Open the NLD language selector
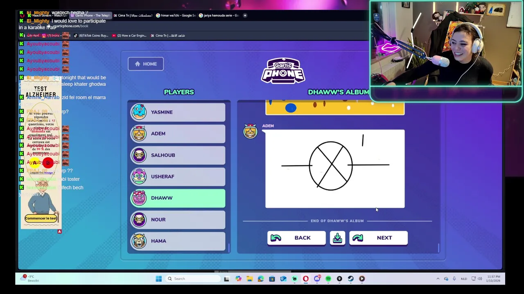Image resolution: width=524 pixels, height=294 pixels. [464, 279]
